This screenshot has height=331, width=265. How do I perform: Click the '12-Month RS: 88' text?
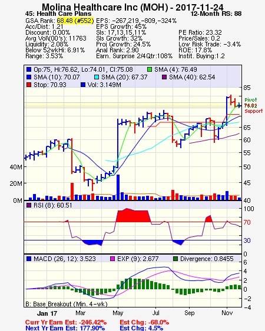(x=216, y=14)
